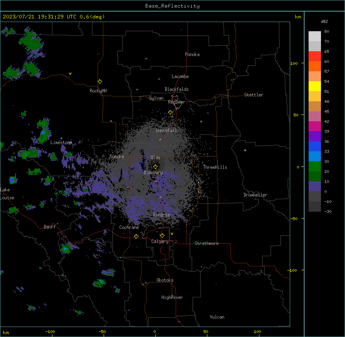Click the yellow station marker south of RedDeer
The image size is (345, 337).
(x=170, y=112)
